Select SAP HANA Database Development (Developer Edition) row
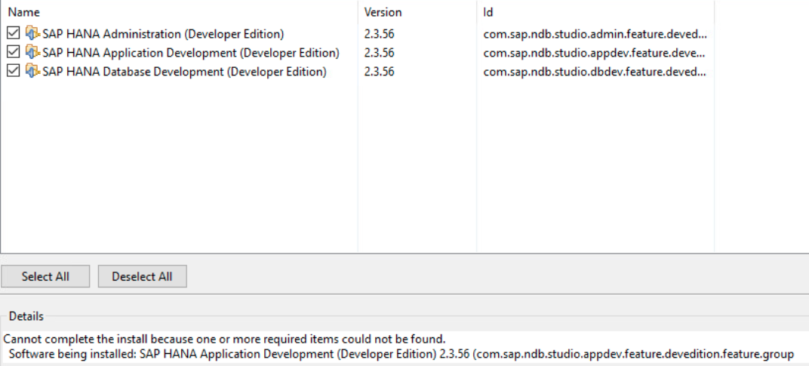Screen dimensions: 809x366 [x=358, y=71]
